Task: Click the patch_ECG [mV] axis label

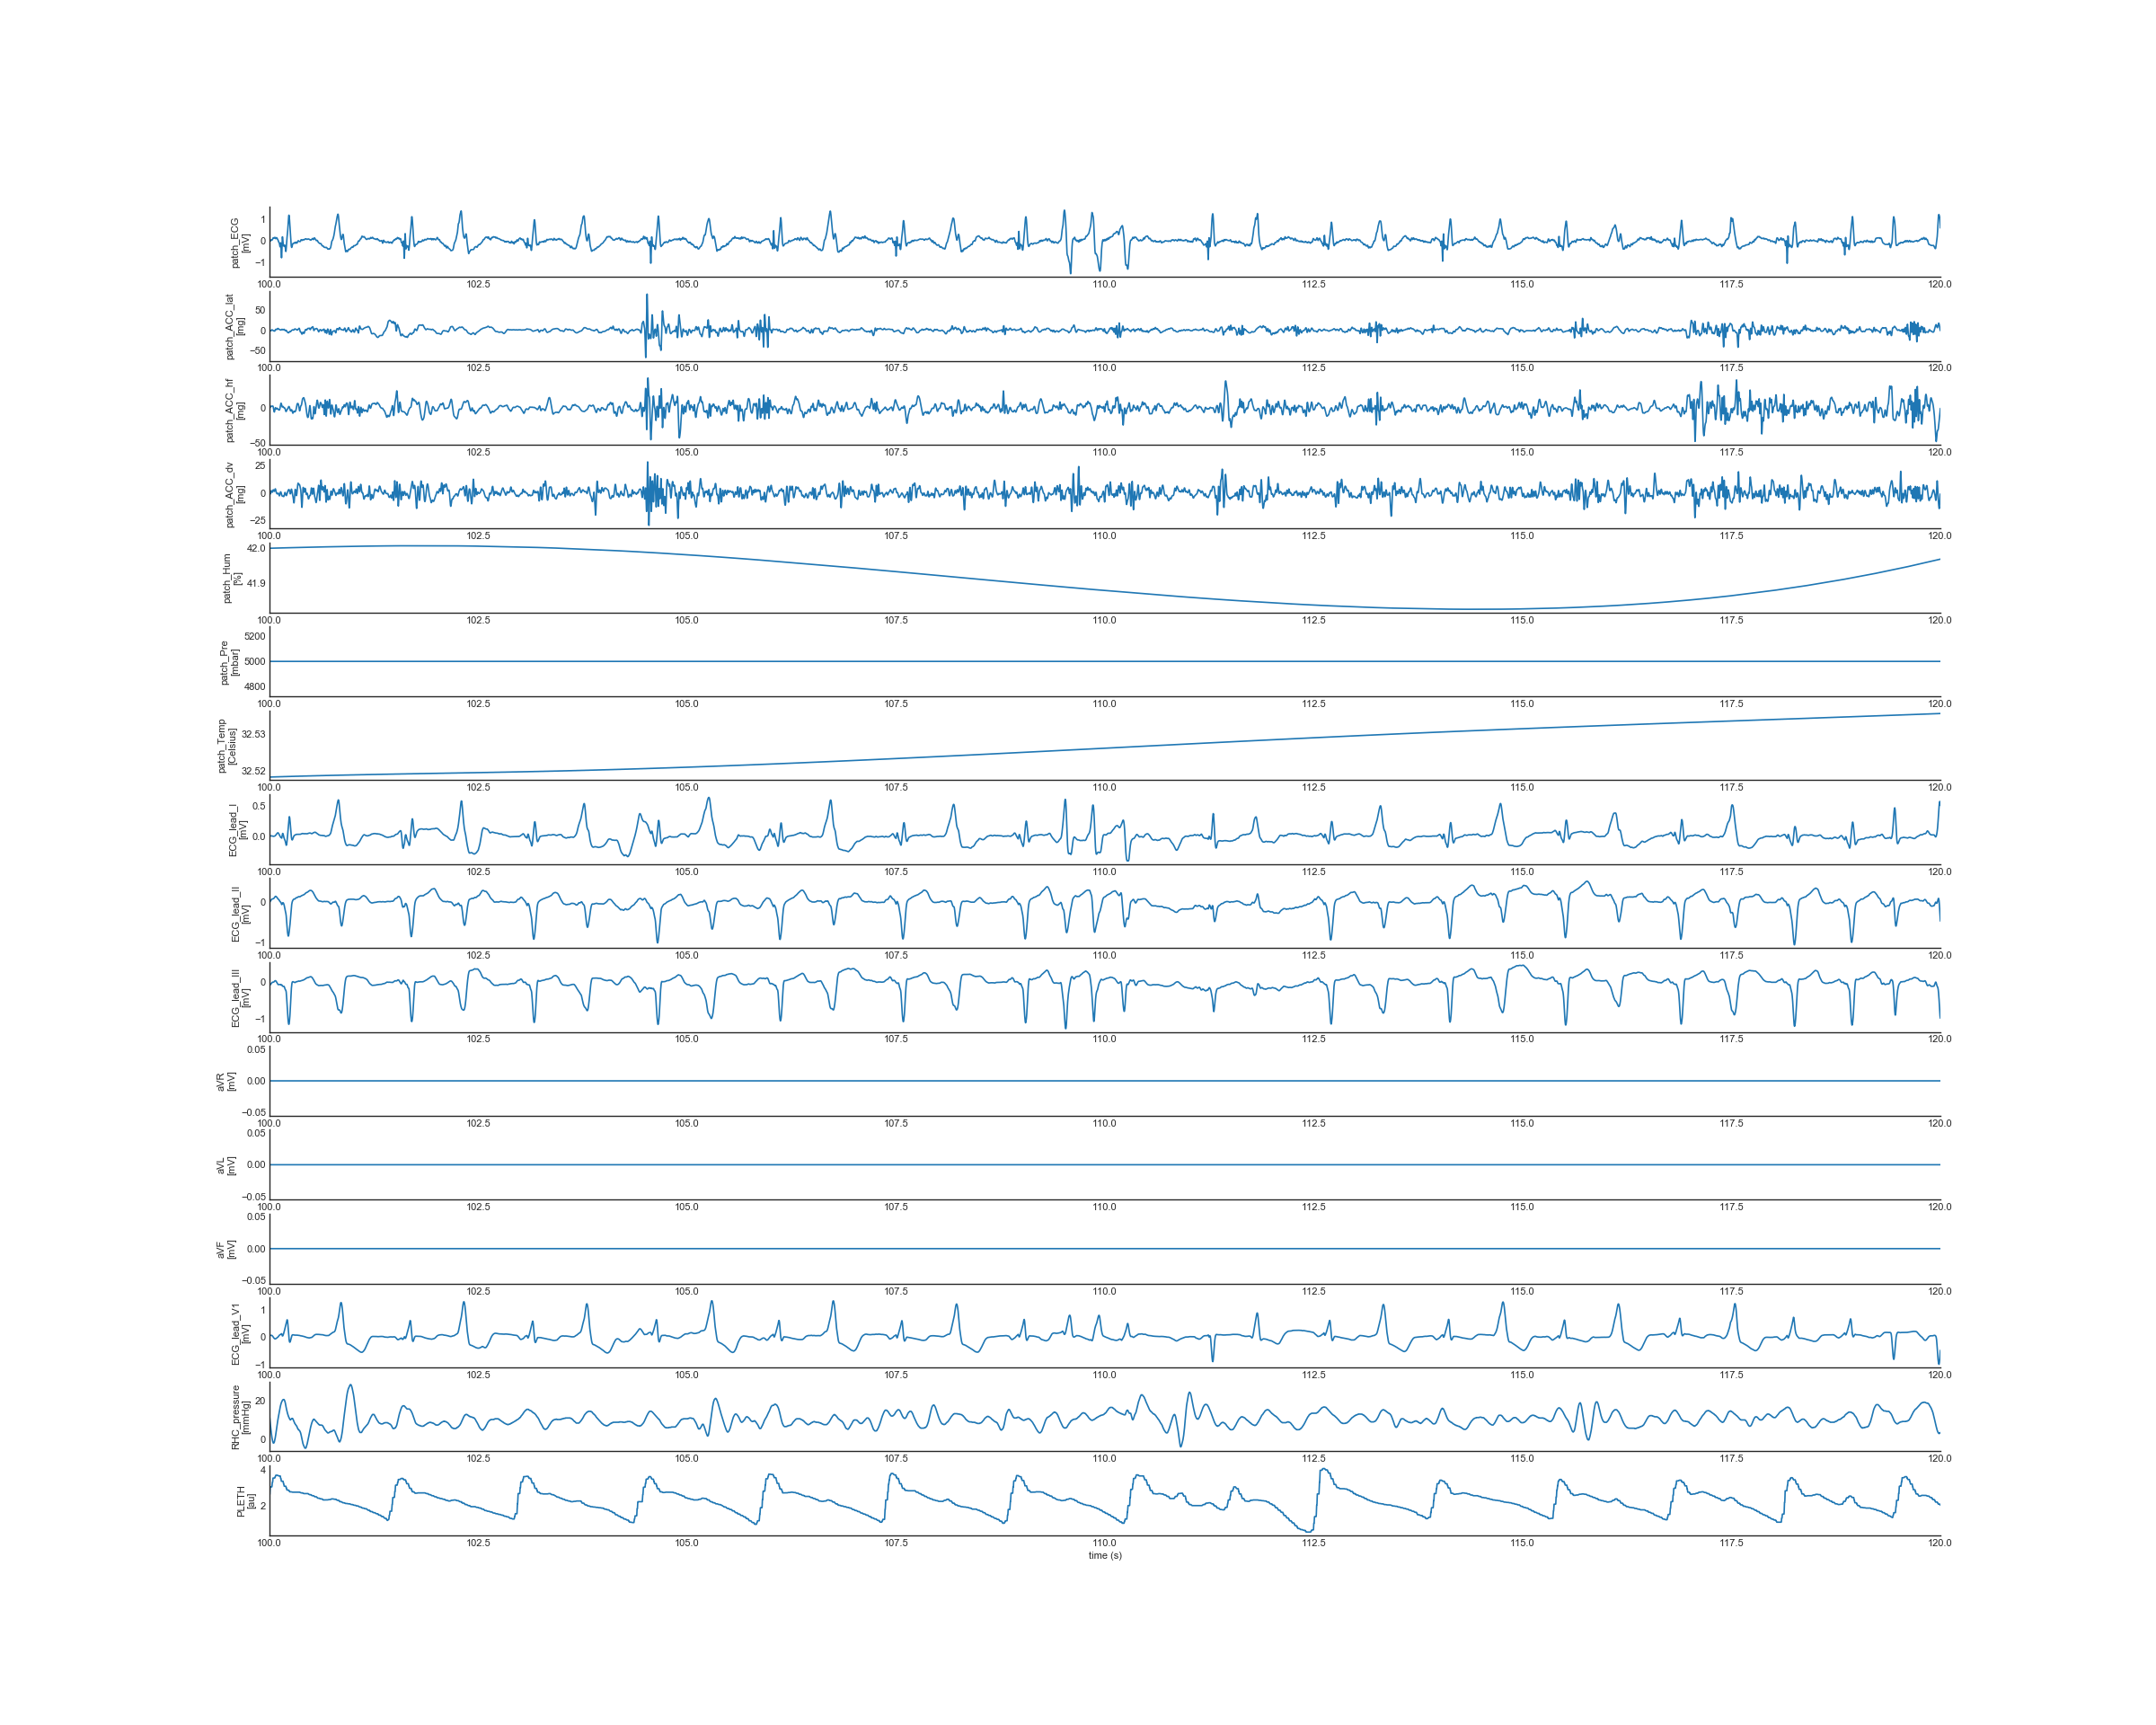Action: pos(240,243)
